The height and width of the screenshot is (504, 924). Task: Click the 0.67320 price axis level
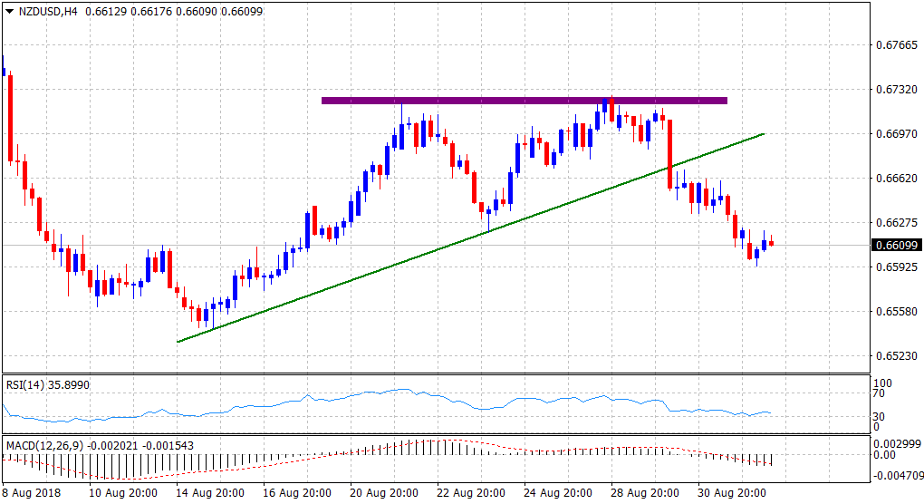click(897, 90)
